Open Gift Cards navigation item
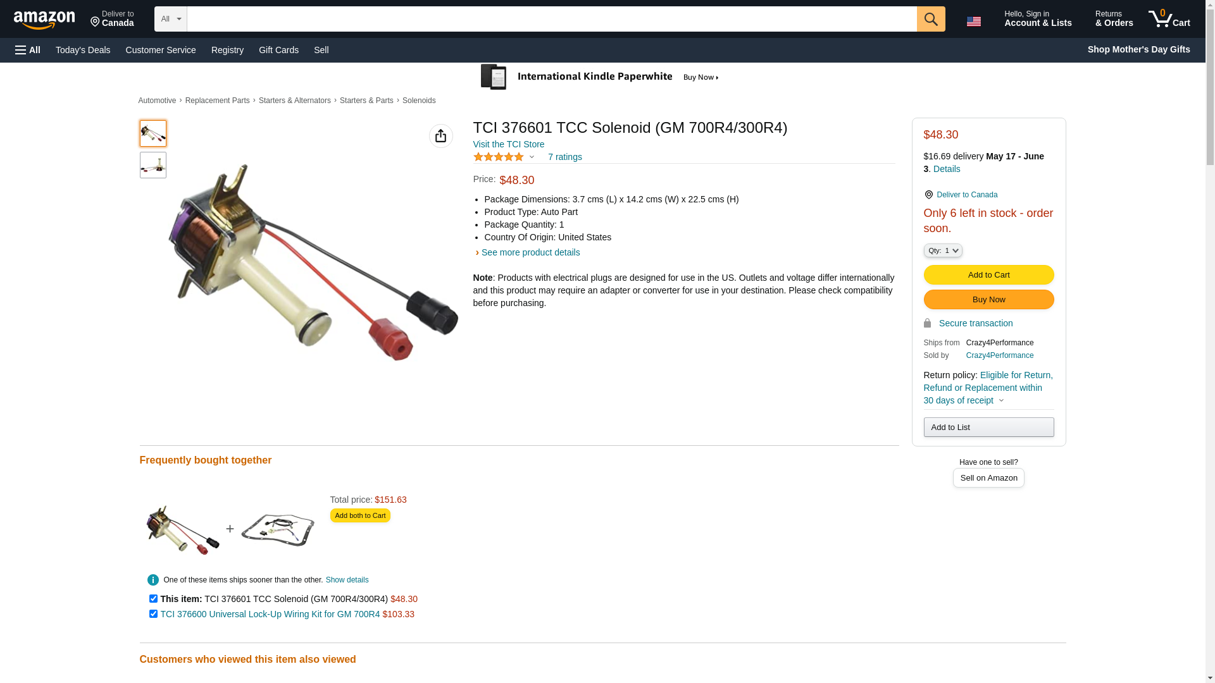This screenshot has height=683, width=1215. pyautogui.click(x=278, y=50)
